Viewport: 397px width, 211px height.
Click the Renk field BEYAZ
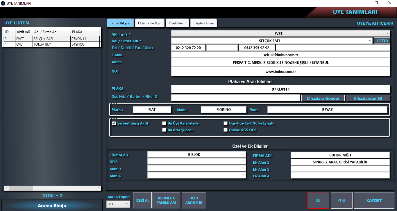tap(327, 110)
